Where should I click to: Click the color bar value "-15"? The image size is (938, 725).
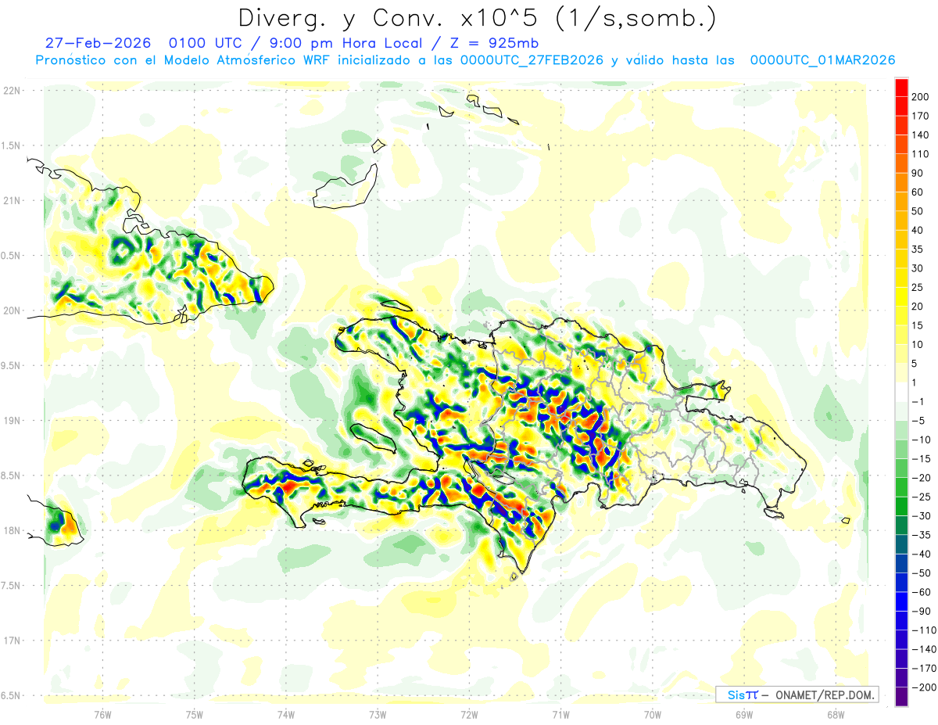(921, 459)
